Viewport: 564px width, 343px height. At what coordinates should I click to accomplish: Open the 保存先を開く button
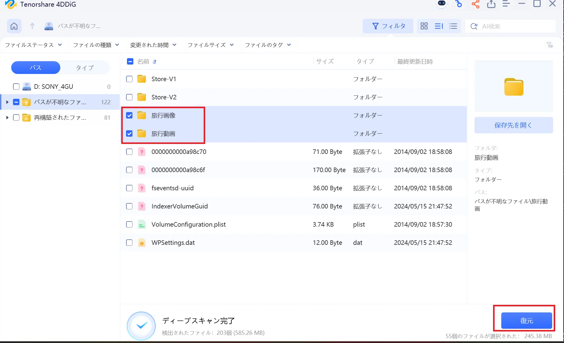pos(513,125)
